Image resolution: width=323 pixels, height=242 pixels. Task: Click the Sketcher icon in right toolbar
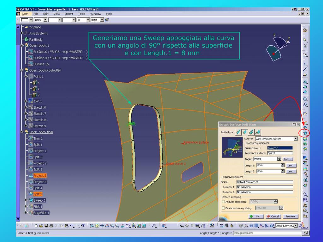pos(305,55)
